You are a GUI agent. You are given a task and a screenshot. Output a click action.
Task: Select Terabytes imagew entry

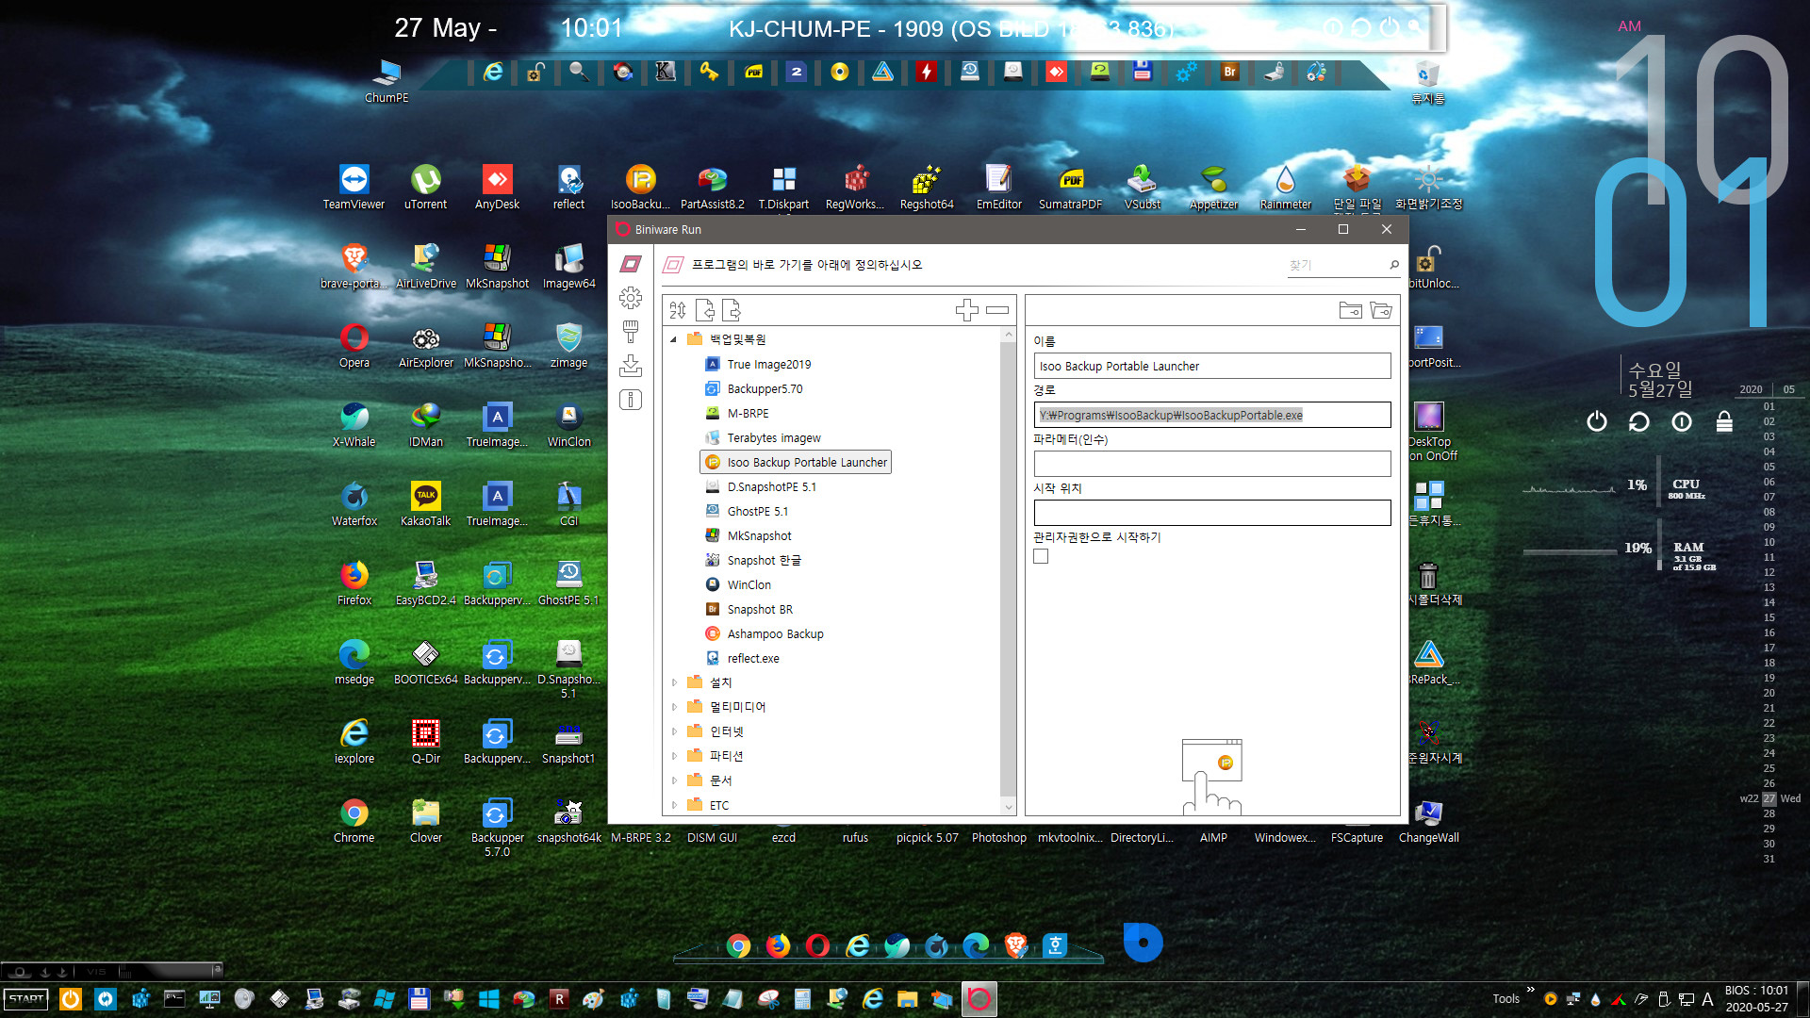click(x=763, y=438)
